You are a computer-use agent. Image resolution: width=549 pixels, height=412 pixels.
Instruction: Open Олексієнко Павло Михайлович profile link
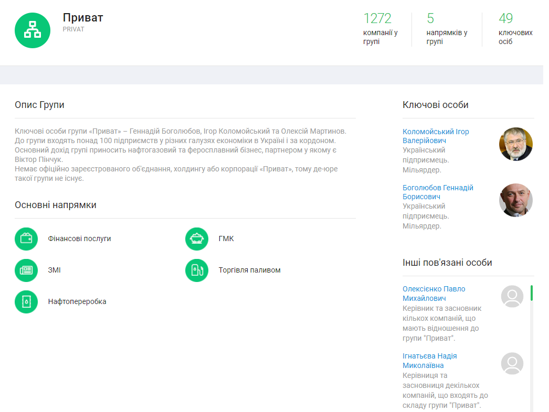[x=434, y=294]
